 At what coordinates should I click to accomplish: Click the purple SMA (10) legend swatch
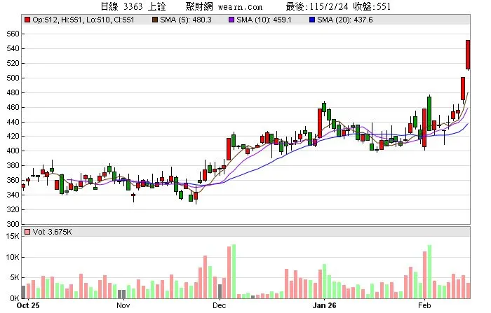[231, 20]
